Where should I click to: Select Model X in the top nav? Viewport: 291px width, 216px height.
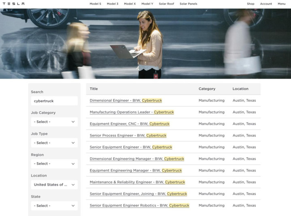coord(130,4)
